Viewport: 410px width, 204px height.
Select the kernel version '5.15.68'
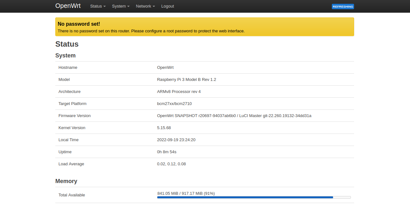click(164, 128)
